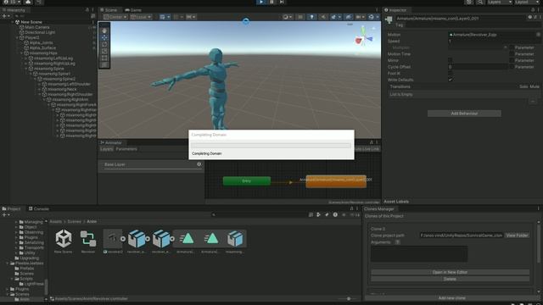543x305 pixels.
Task: Select Alpha_Surface in Hierarchy
Action: (x=42, y=47)
